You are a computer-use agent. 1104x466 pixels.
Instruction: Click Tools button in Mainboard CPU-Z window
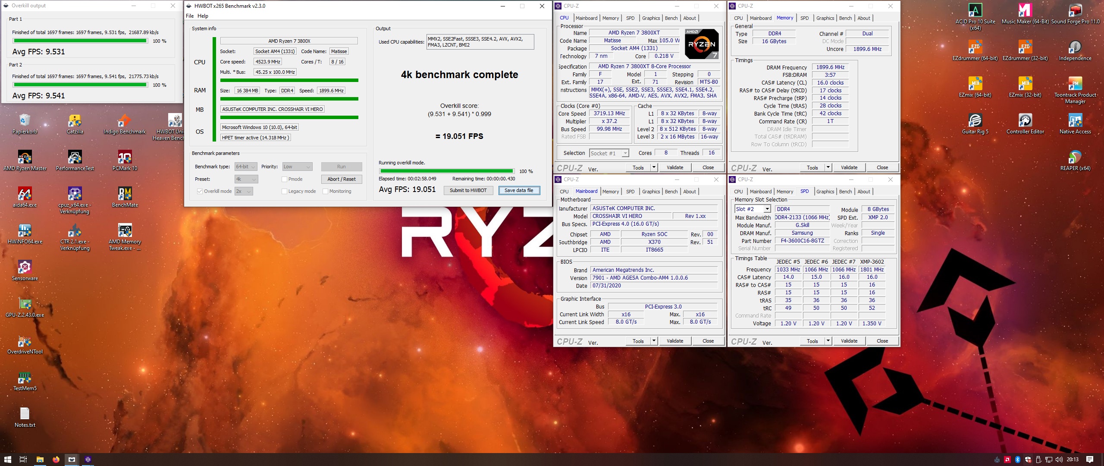(638, 341)
